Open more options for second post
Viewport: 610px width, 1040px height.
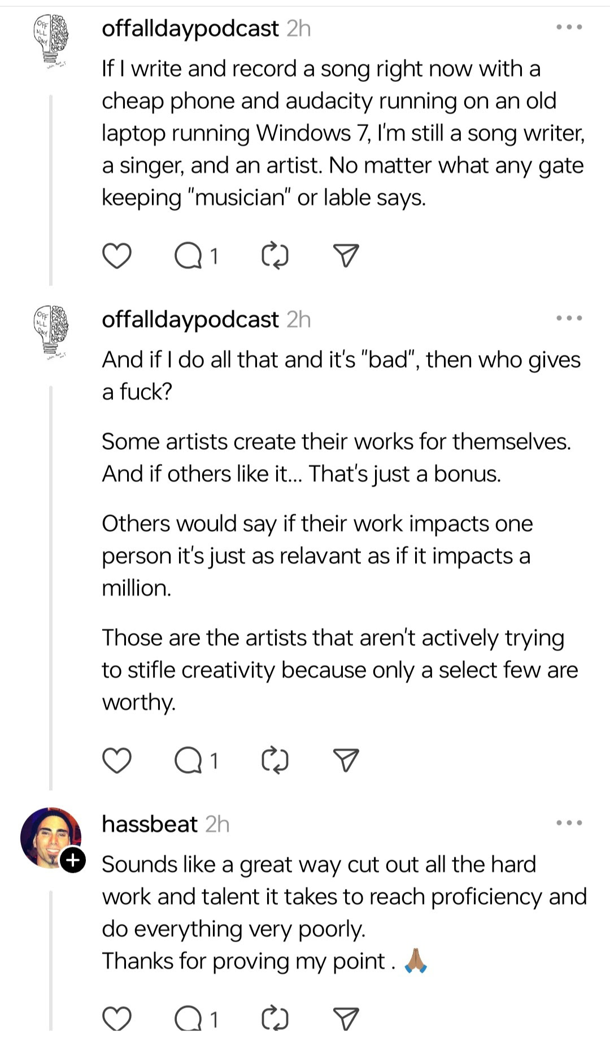click(x=569, y=318)
